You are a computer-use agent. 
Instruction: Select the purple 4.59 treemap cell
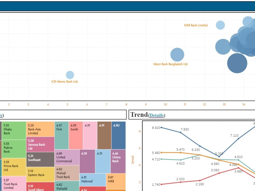point(87,161)
